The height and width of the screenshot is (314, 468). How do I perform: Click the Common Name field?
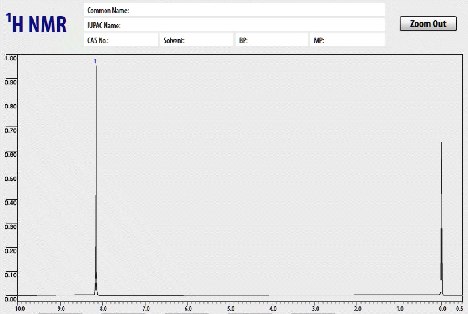point(234,10)
